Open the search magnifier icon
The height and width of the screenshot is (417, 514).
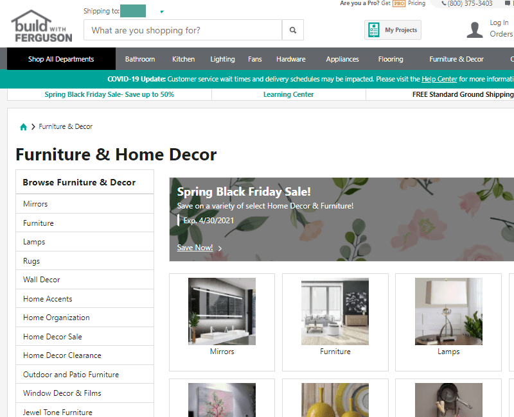pos(293,30)
